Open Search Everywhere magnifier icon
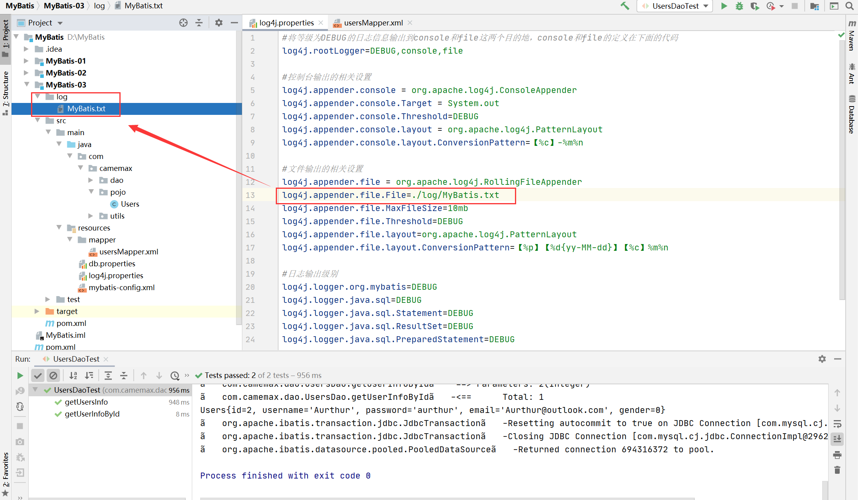The image size is (858, 500). pos(849,6)
